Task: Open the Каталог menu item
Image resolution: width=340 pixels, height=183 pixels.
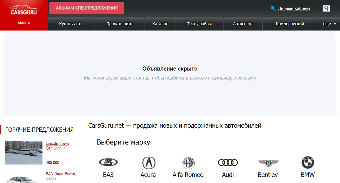Action: (160, 24)
